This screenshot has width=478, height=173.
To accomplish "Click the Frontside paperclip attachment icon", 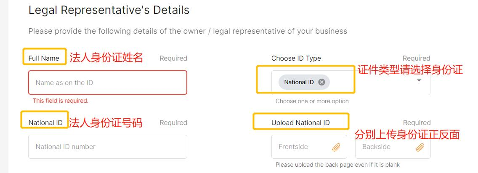I will (336, 147).
